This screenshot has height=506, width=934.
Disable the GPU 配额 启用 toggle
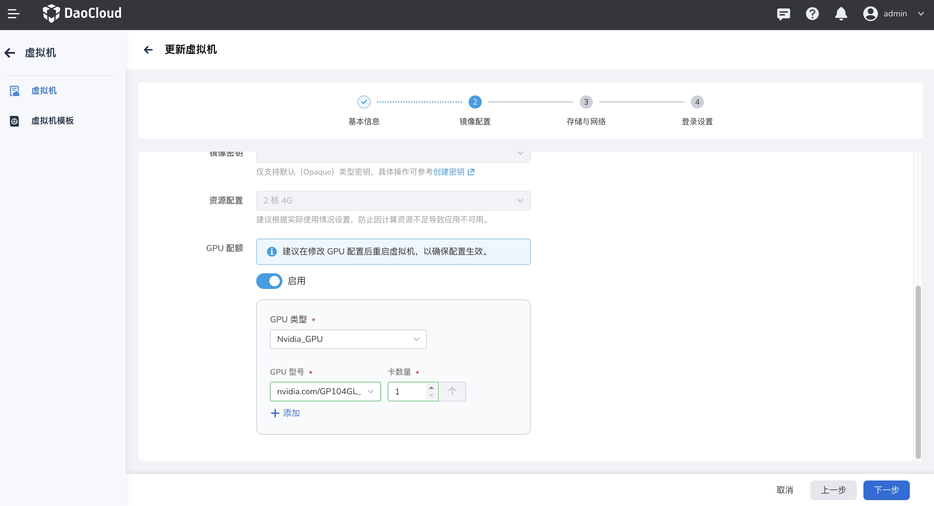point(269,281)
